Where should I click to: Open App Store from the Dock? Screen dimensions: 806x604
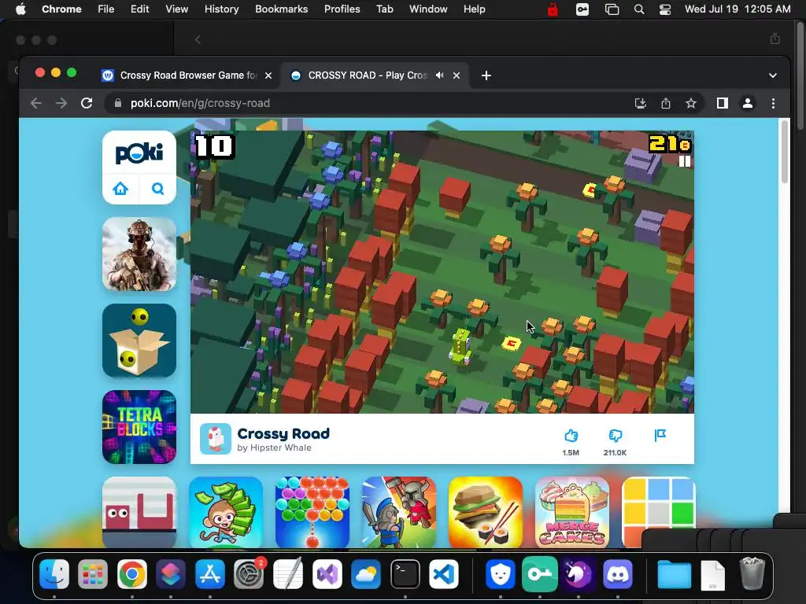tap(210, 573)
